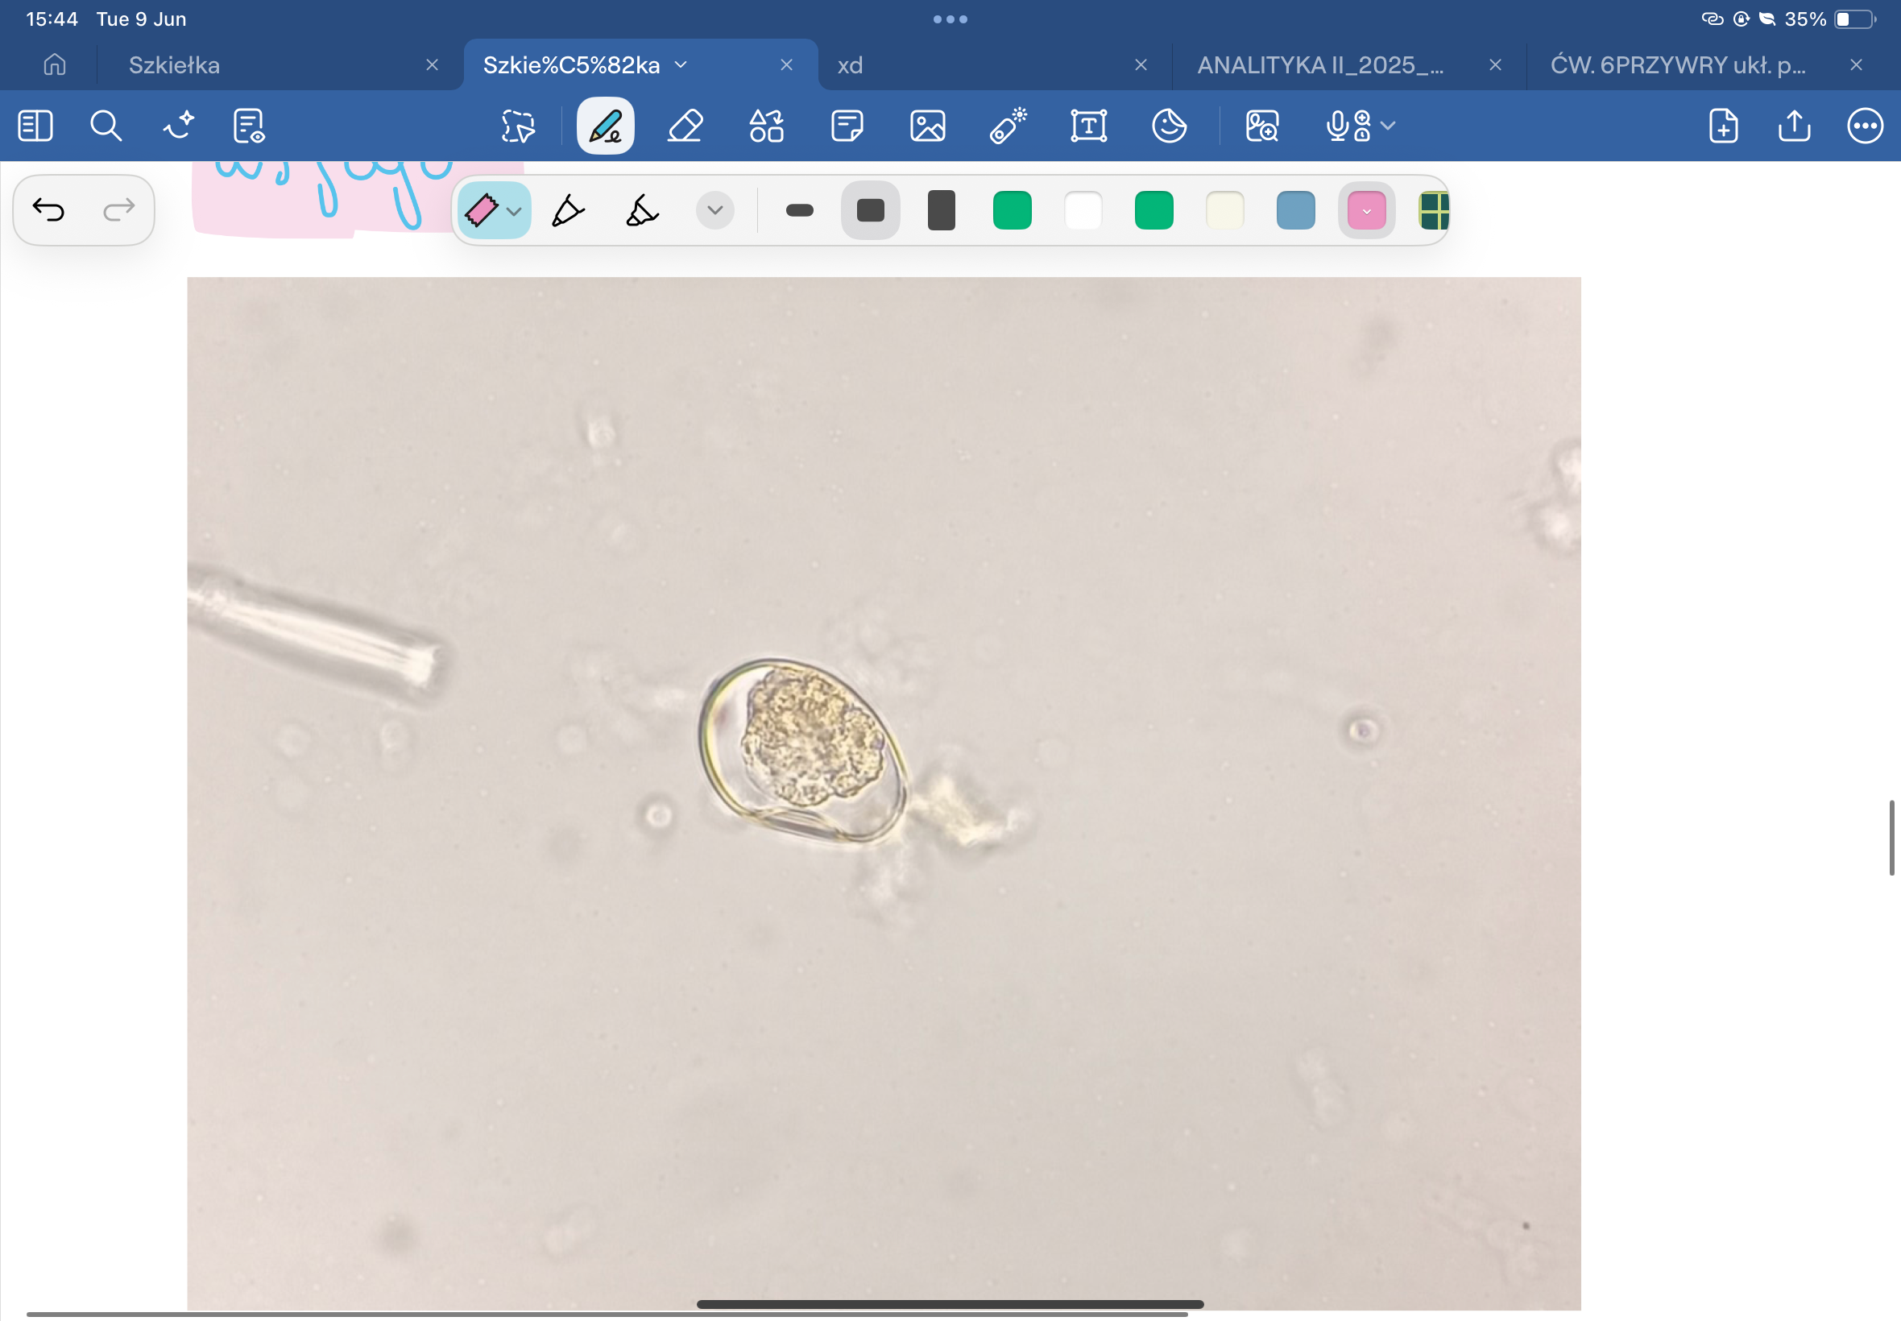
Task: Tap the microscope image of the cell
Action: click(x=884, y=793)
